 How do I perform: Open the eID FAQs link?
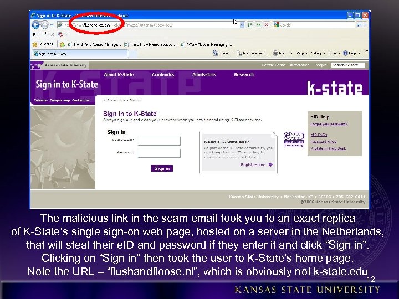(x=319, y=135)
